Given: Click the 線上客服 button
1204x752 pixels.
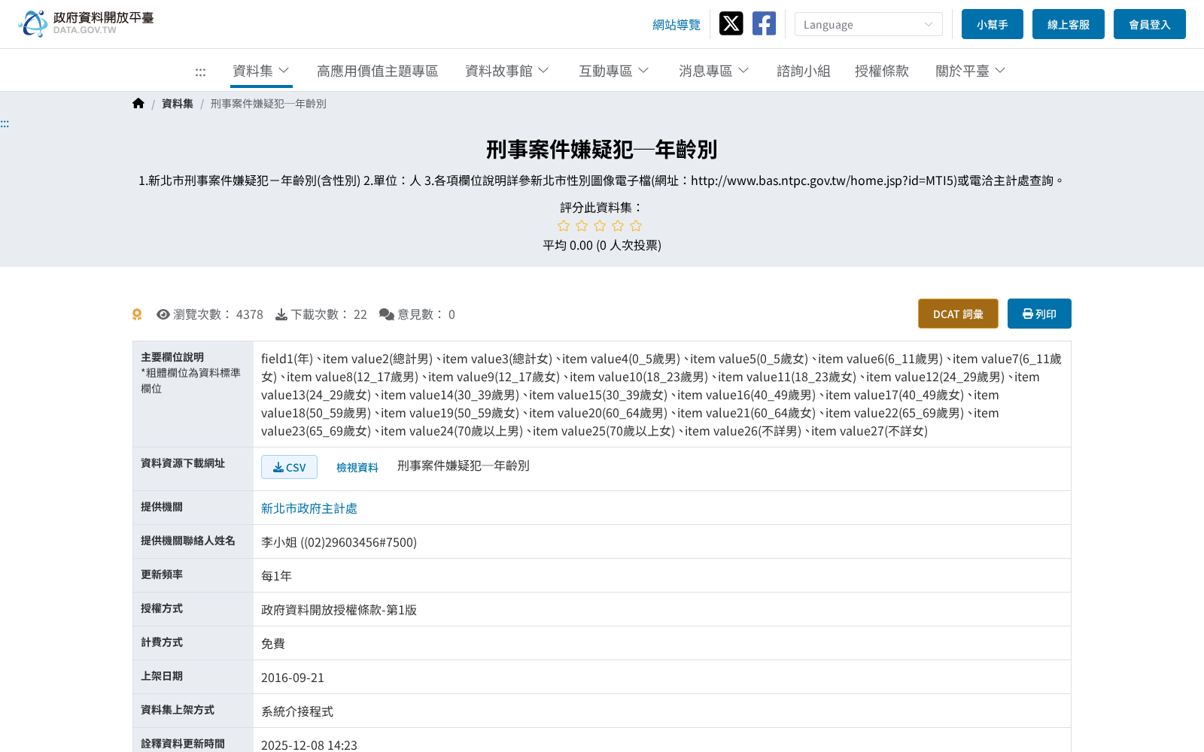Looking at the screenshot, I should click(x=1069, y=24).
